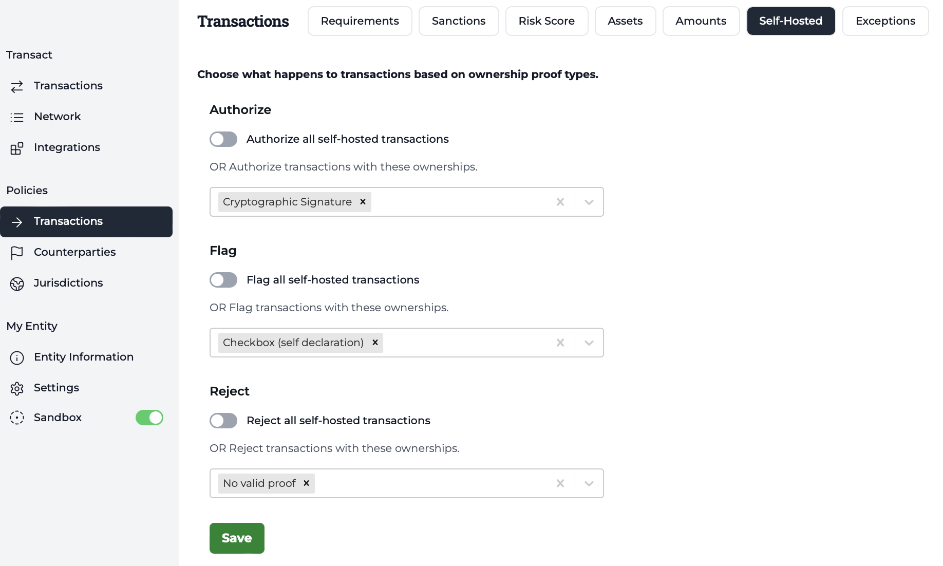Open the Sanctions tab
Image resolution: width=943 pixels, height=566 pixels.
point(459,21)
